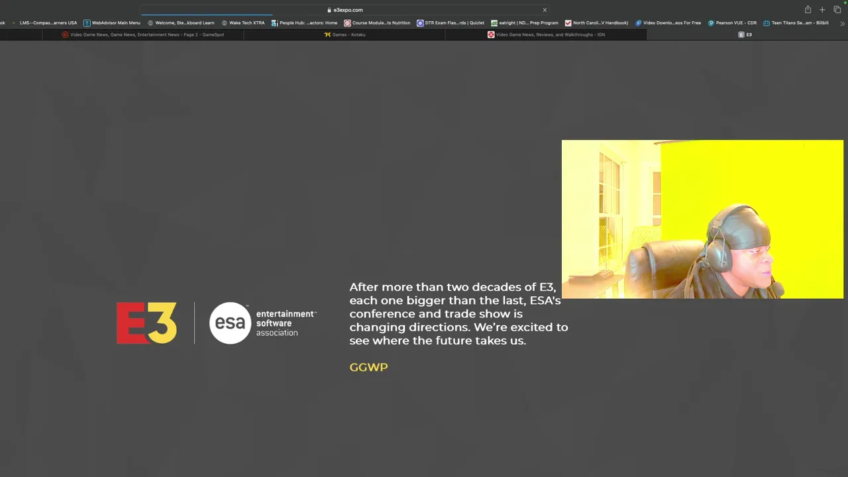Viewport: 848px width, 477px height.
Task: Open Teen Titans Bilibili bookmark
Action: (x=796, y=23)
